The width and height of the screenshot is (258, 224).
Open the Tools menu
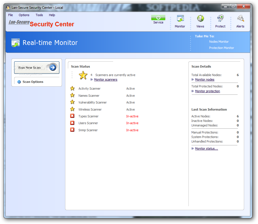39,15
